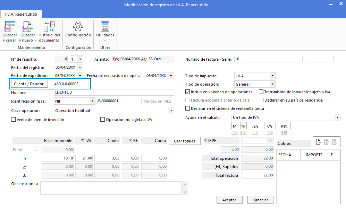Click the FECHA column header in Cobros
Screen dimensions: 346x209
289,155
